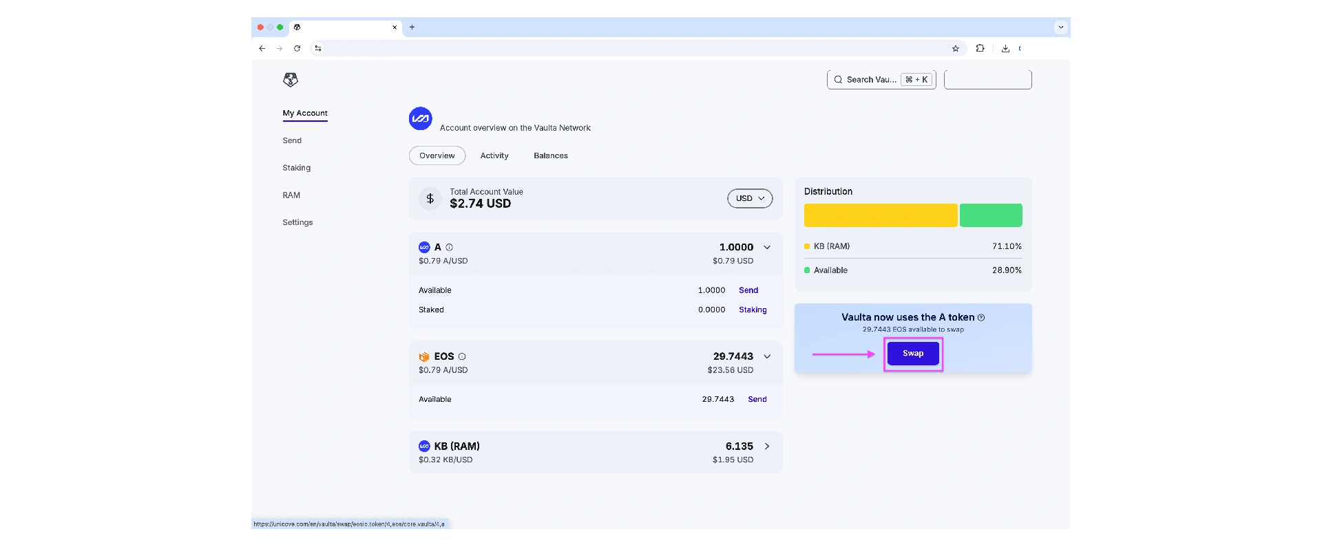This screenshot has height=549, width=1322.
Task: Click the A token blue icon
Action: [424, 247]
